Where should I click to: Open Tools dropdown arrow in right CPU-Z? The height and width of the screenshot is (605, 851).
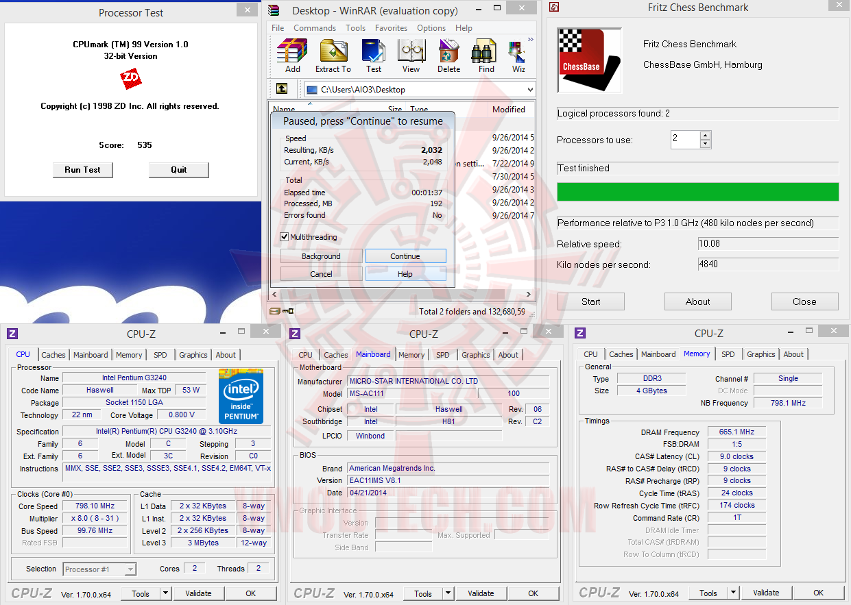point(734,593)
